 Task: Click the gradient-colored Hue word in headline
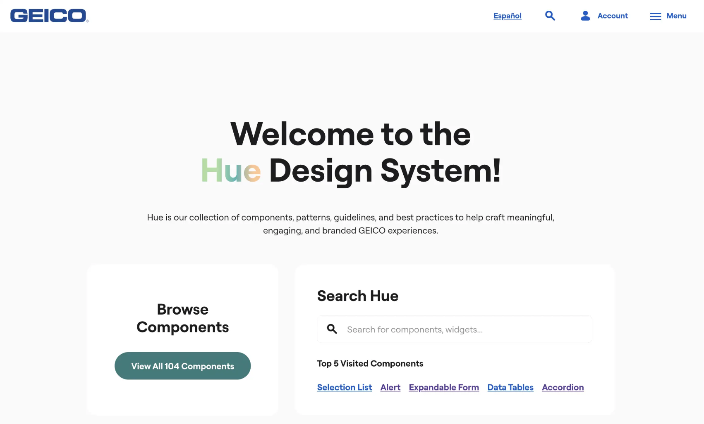click(x=231, y=171)
